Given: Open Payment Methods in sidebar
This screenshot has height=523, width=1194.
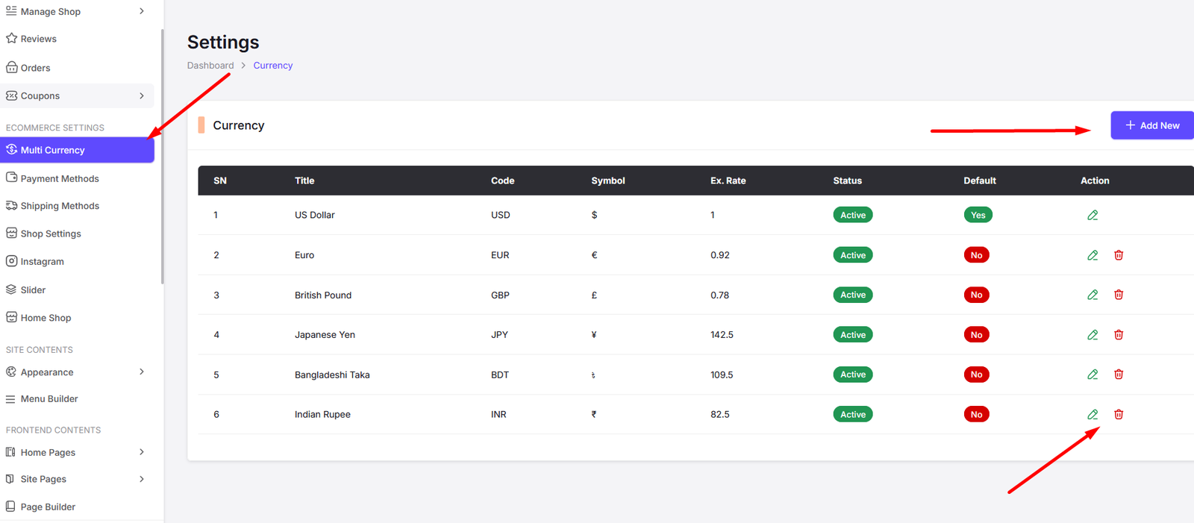Looking at the screenshot, I should [60, 178].
